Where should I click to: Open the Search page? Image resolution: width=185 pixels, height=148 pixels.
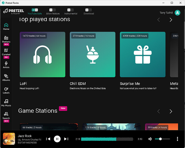[x=6, y=116]
